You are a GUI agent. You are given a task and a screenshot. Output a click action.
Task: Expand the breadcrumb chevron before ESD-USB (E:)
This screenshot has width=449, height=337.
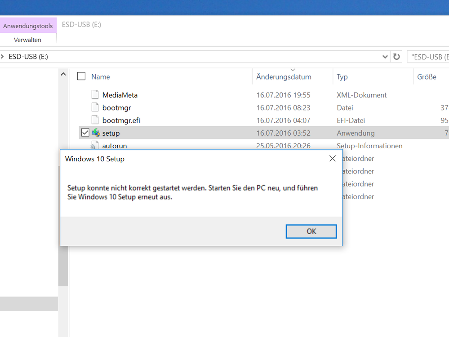pos(3,57)
